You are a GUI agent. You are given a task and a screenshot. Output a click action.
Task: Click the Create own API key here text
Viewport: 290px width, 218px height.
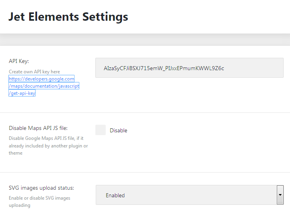34,72
